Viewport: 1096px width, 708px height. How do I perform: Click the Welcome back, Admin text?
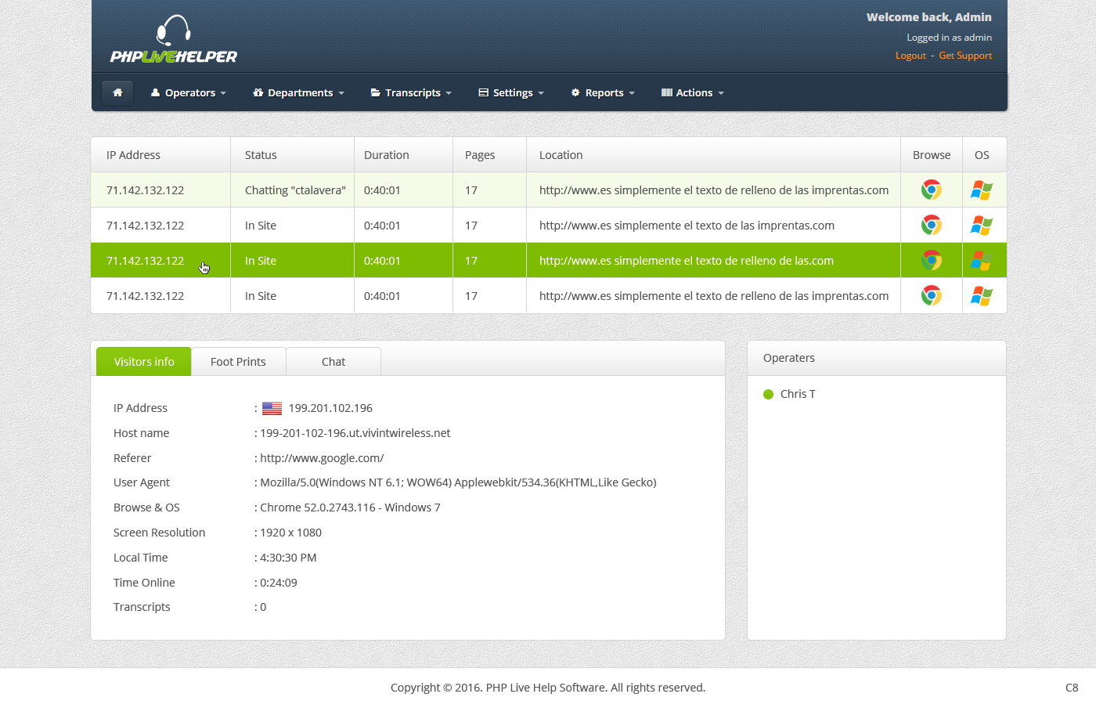point(929,17)
